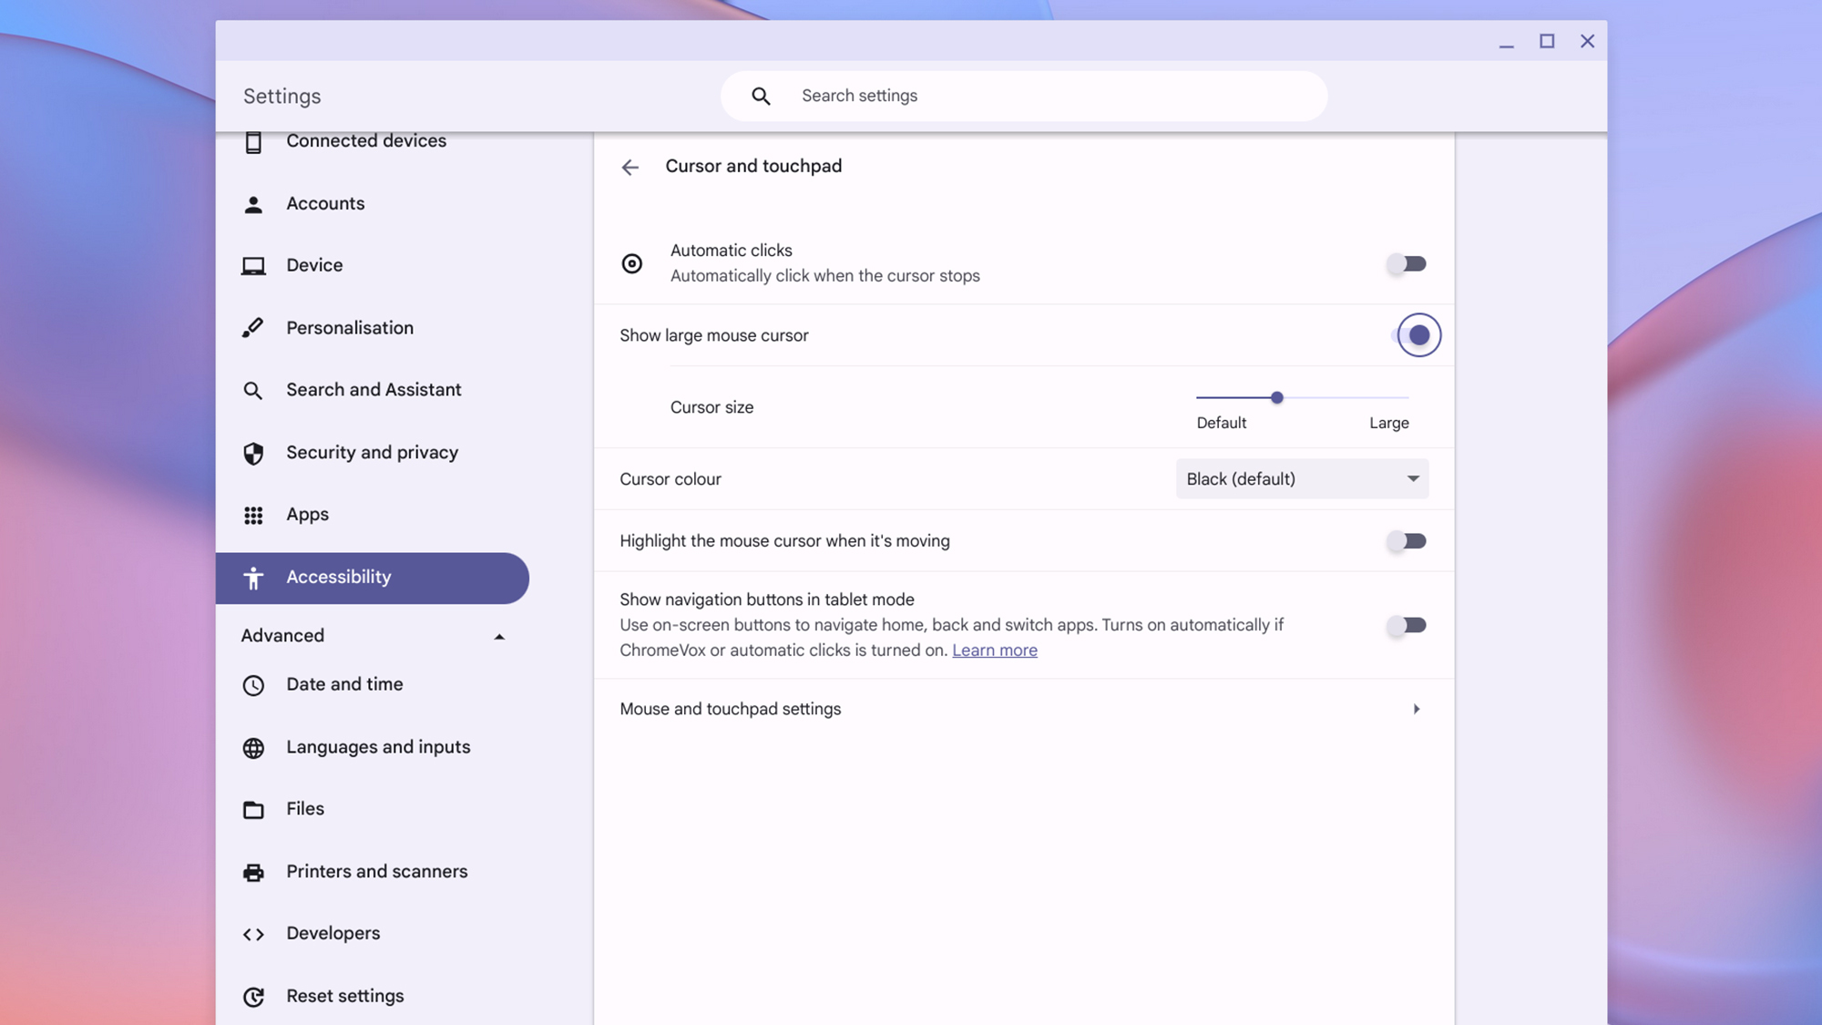Open the Device section

(x=314, y=266)
